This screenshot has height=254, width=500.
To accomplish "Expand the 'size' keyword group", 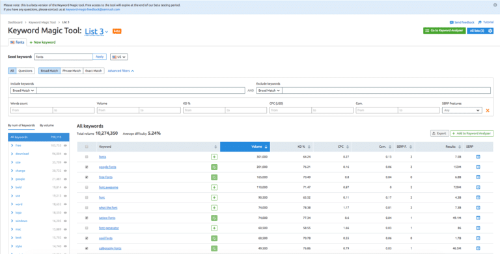I will 12,162.
